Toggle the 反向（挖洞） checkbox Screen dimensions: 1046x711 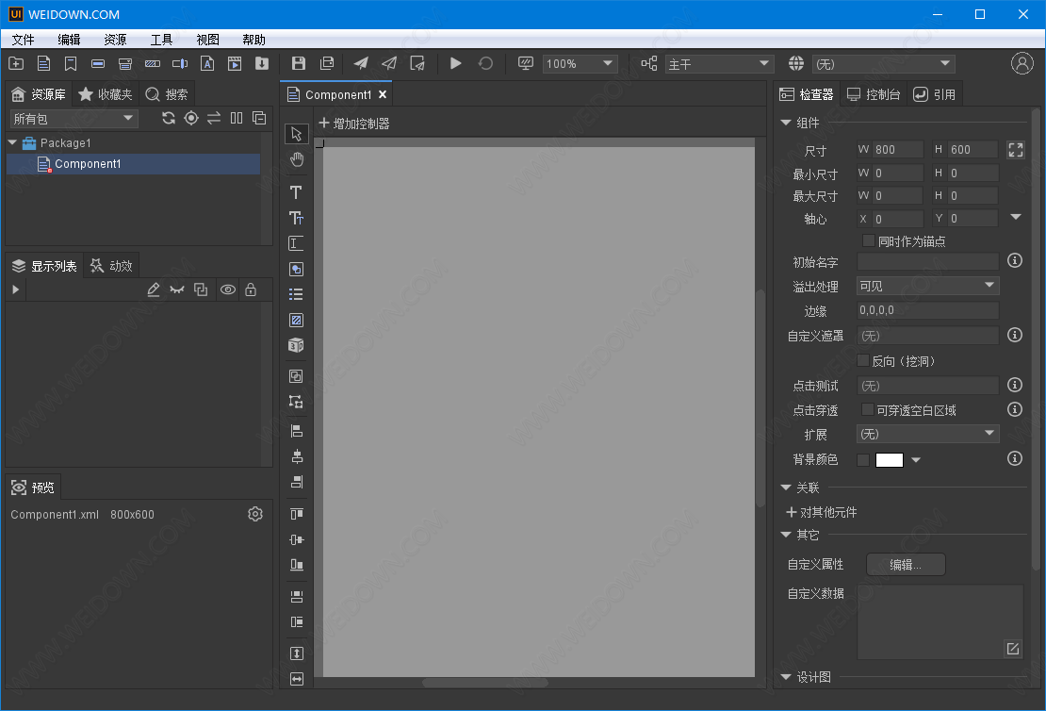863,360
